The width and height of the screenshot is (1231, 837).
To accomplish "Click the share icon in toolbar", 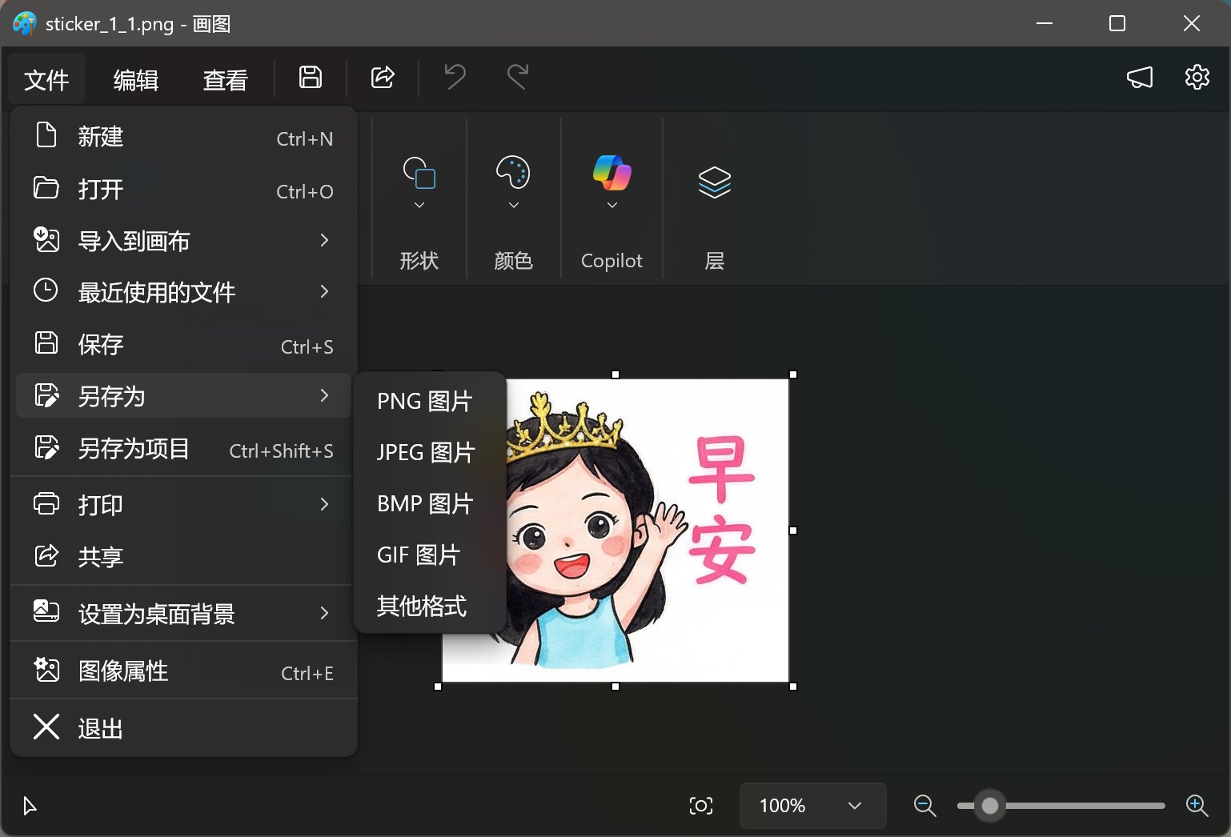I will point(383,78).
